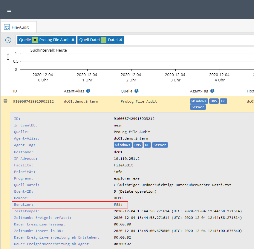Open the hamburger navigation menu
Screen dimensions: 254x249
coord(9,10)
